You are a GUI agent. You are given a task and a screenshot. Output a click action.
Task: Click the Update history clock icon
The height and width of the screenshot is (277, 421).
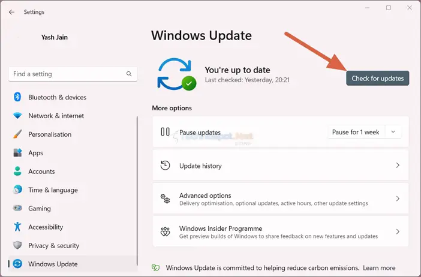click(165, 165)
